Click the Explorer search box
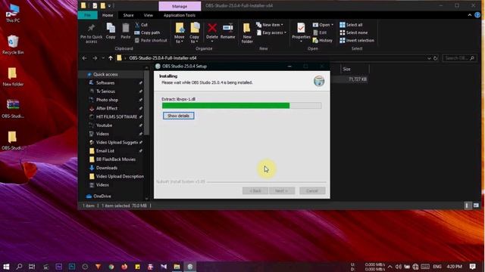The image size is (485, 272). tap(460, 58)
